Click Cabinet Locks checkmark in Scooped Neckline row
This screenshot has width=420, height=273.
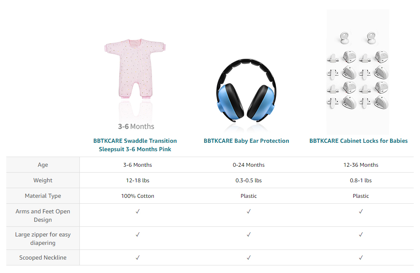(x=361, y=257)
